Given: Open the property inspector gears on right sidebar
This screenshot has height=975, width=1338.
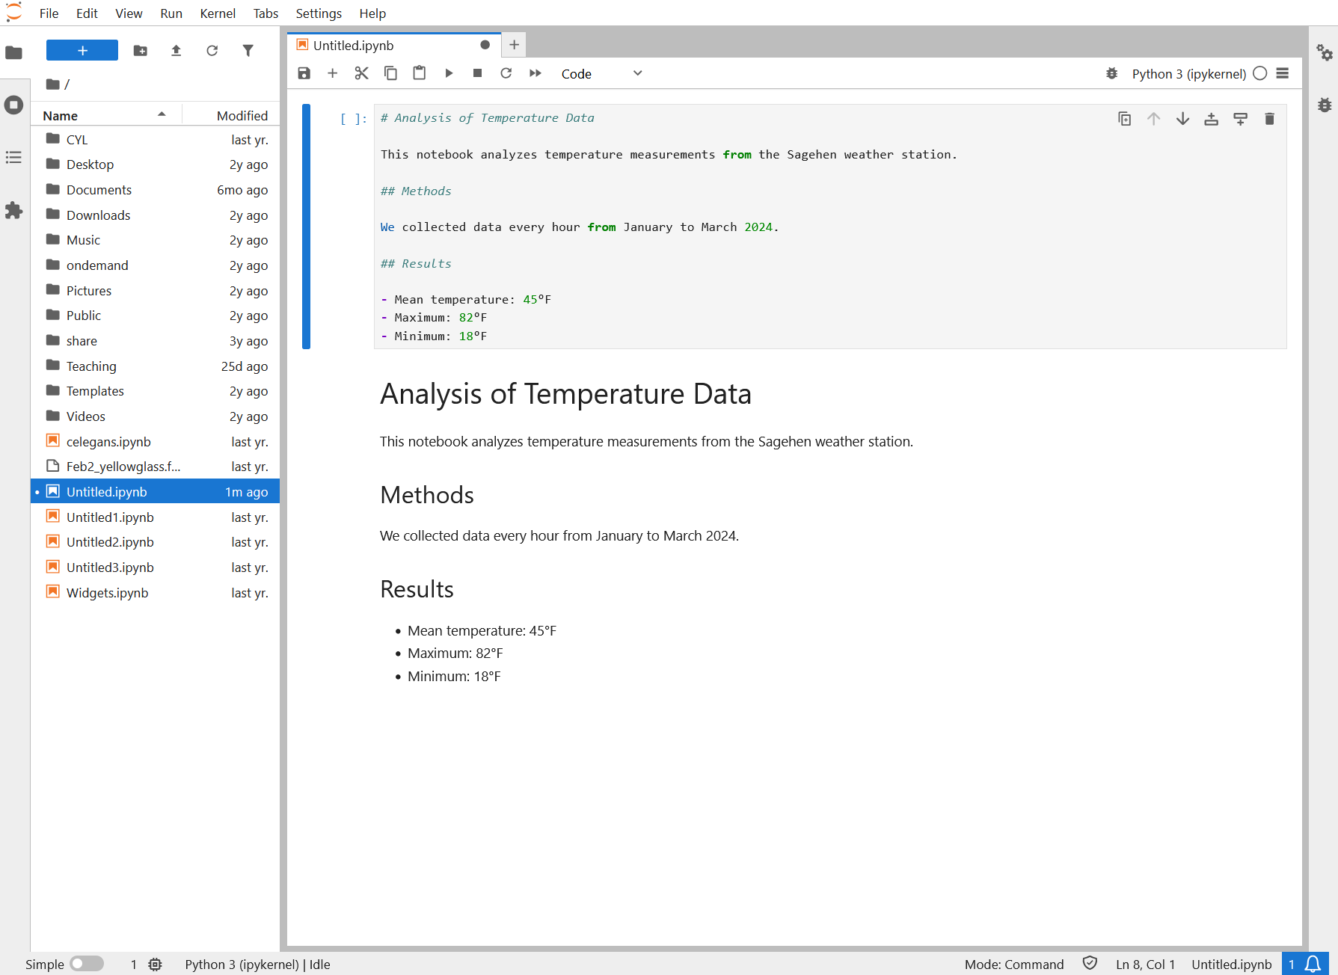Looking at the screenshot, I should click(x=1324, y=52).
